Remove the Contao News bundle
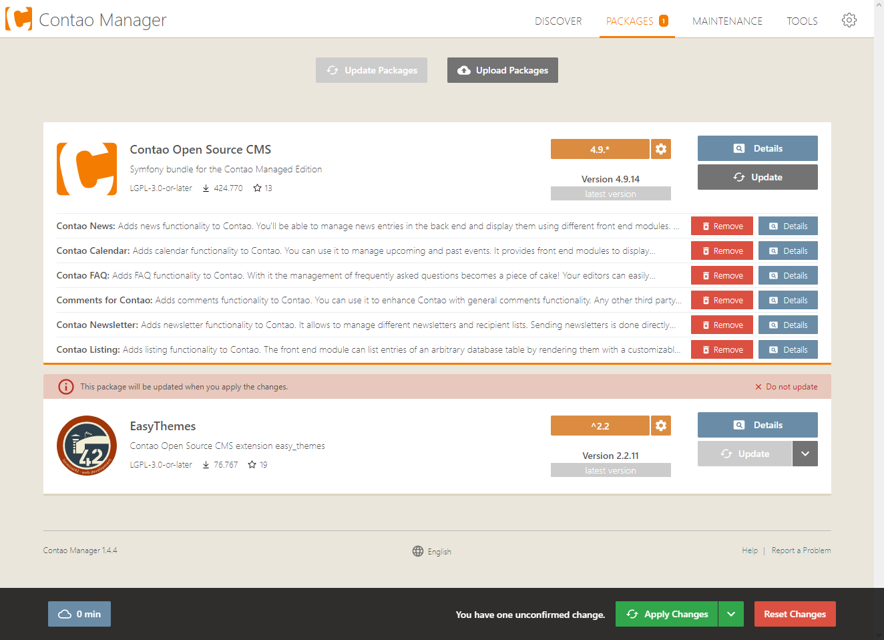This screenshot has height=640, width=884. pyautogui.click(x=722, y=226)
